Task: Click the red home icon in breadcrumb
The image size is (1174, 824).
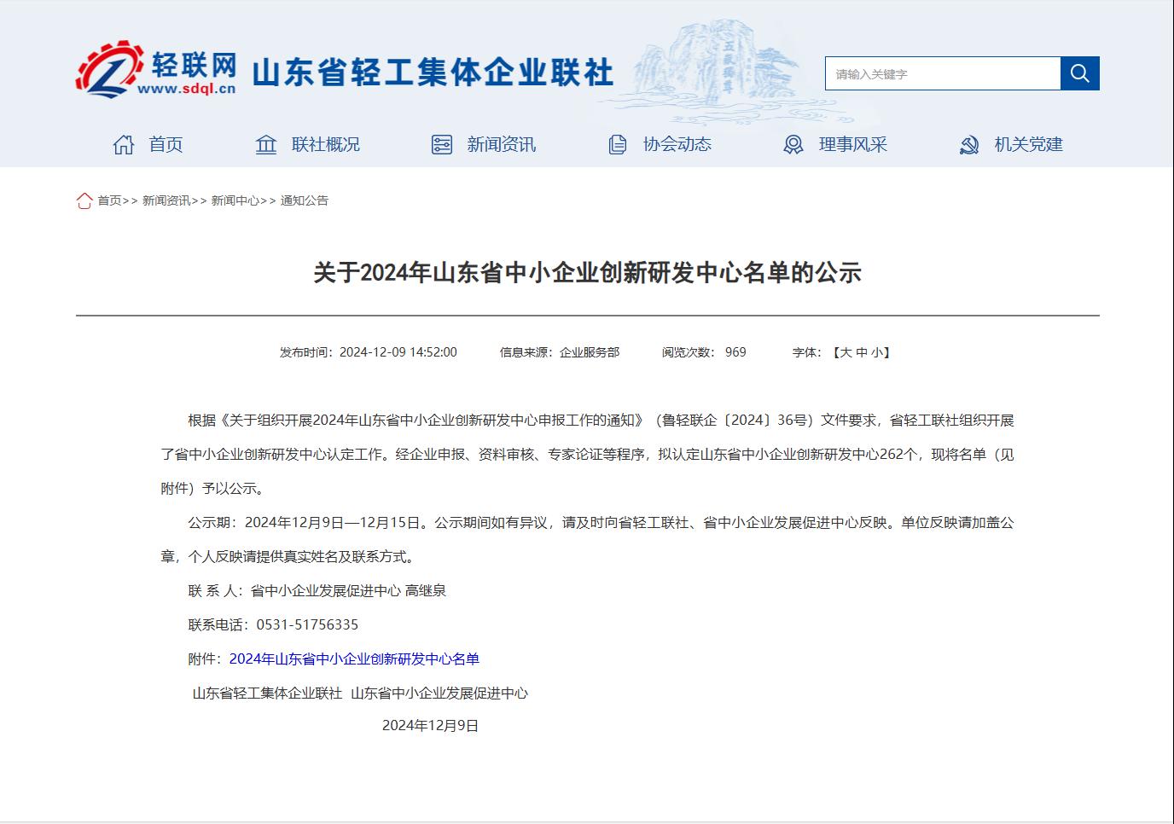Action: coord(84,200)
